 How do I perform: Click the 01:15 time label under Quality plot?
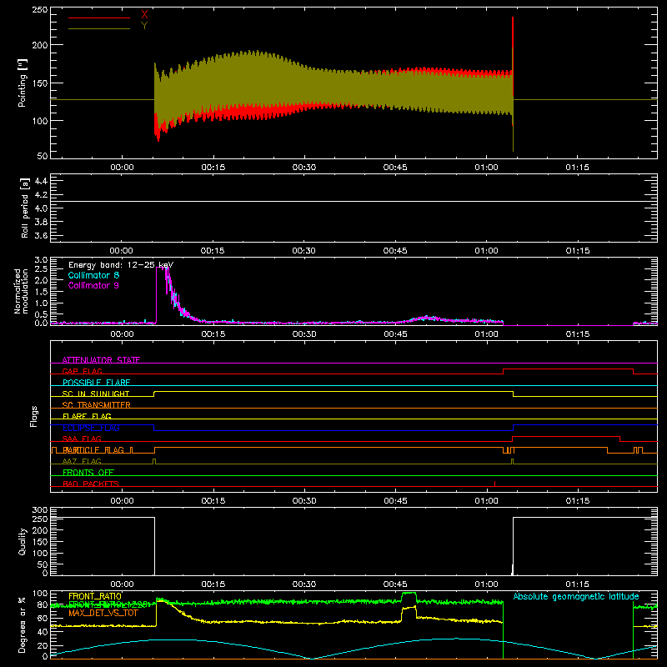tap(578, 584)
